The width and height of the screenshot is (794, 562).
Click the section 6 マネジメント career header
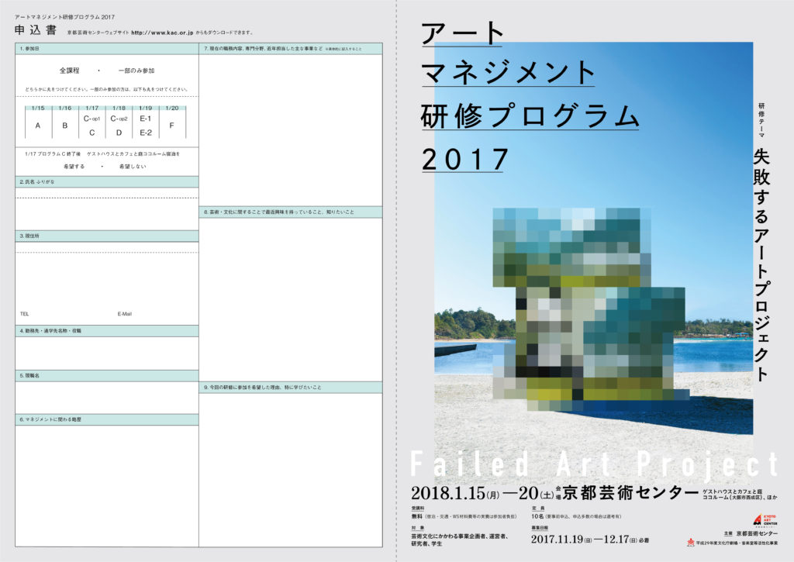[107, 419]
